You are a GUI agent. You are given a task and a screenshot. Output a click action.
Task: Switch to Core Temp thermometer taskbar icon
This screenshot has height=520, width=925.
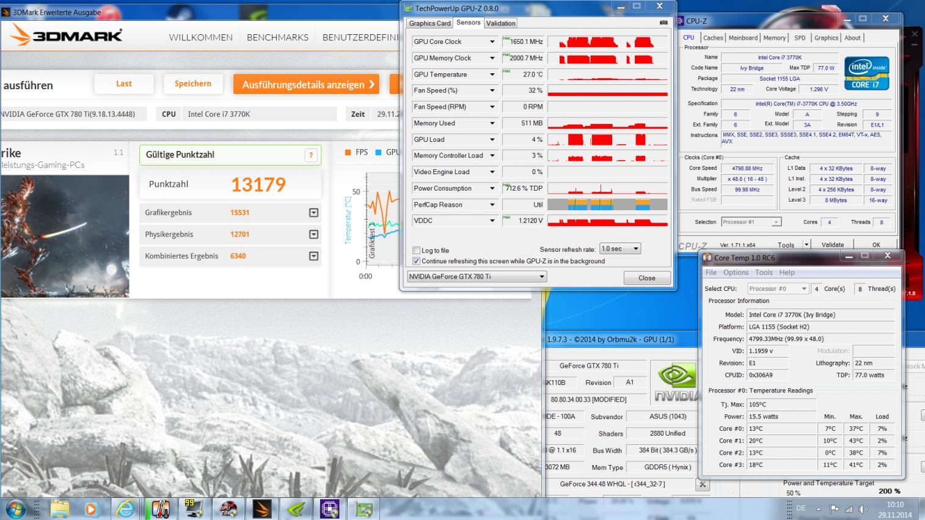[x=161, y=508]
